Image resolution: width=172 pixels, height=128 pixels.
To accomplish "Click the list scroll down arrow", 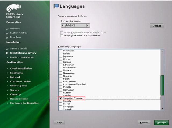I will point(162,109).
